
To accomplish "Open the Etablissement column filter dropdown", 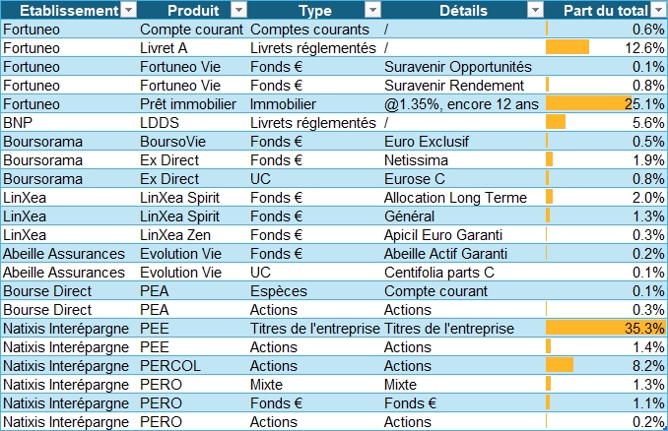I will coord(127,10).
